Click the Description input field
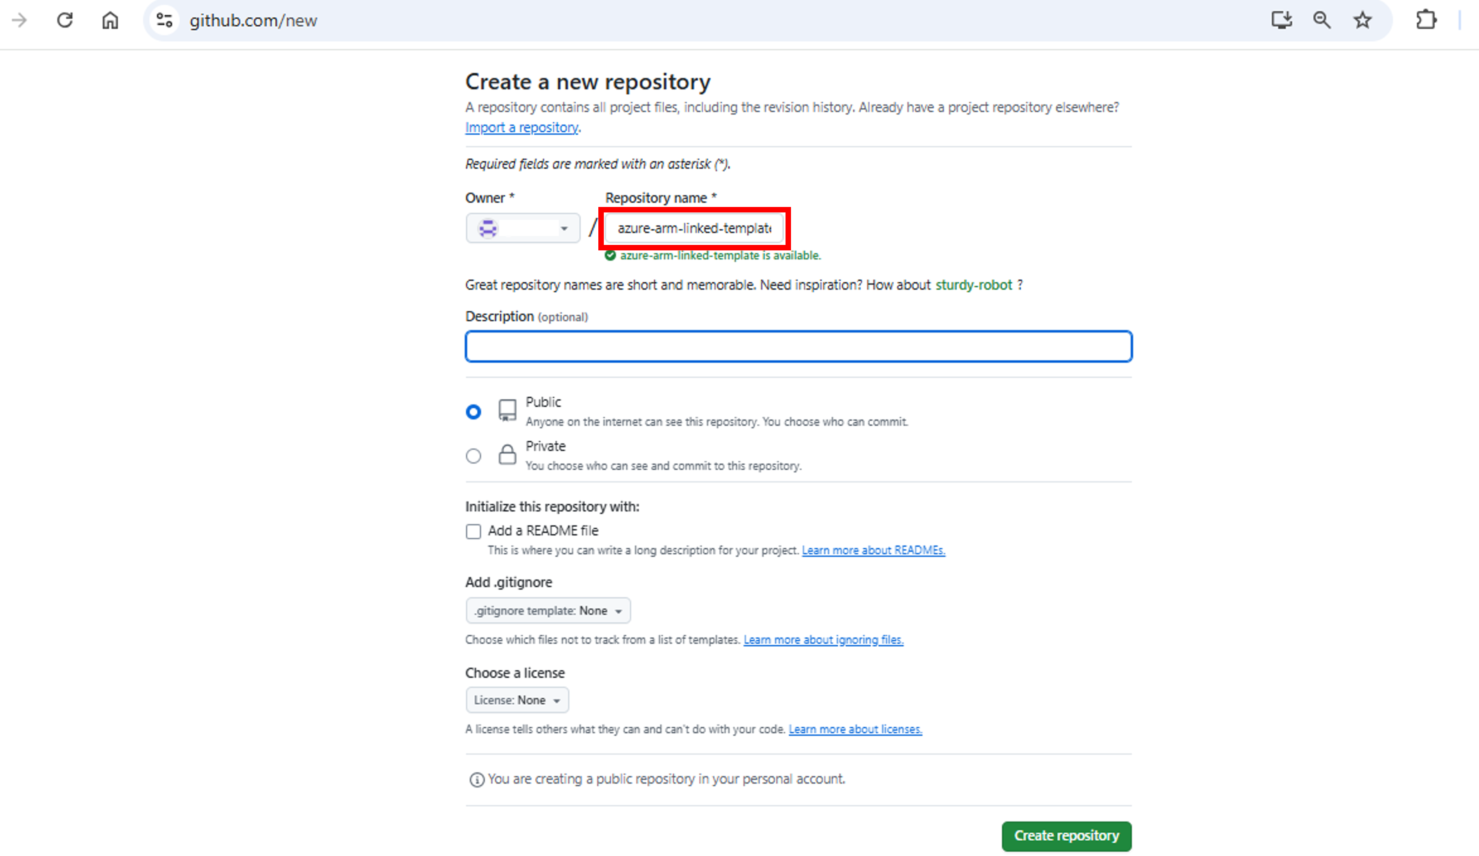Image resolution: width=1479 pixels, height=856 pixels. point(798,347)
